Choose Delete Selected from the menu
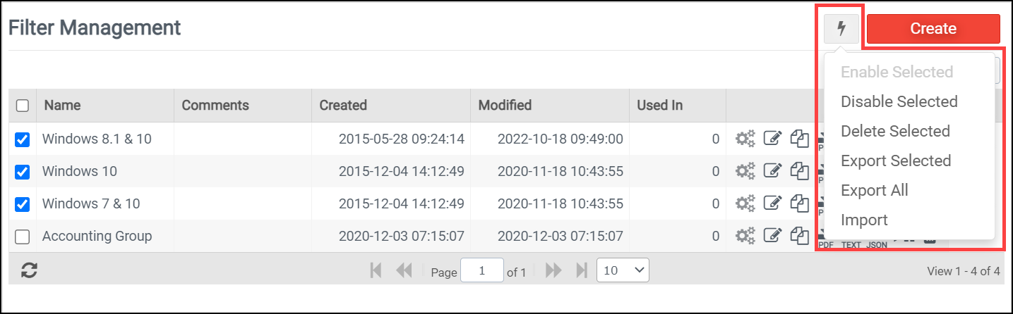 pos(895,132)
